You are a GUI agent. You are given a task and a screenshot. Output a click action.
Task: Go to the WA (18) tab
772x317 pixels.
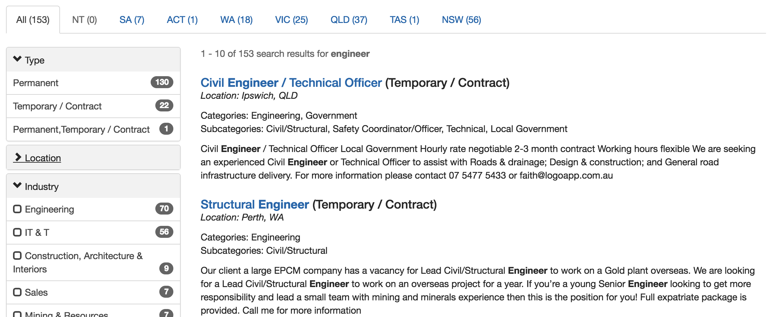236,20
